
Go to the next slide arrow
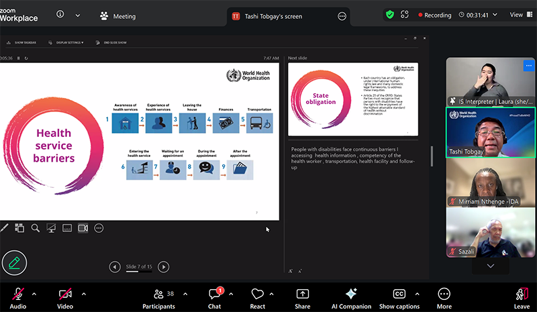pyautogui.click(x=162, y=267)
